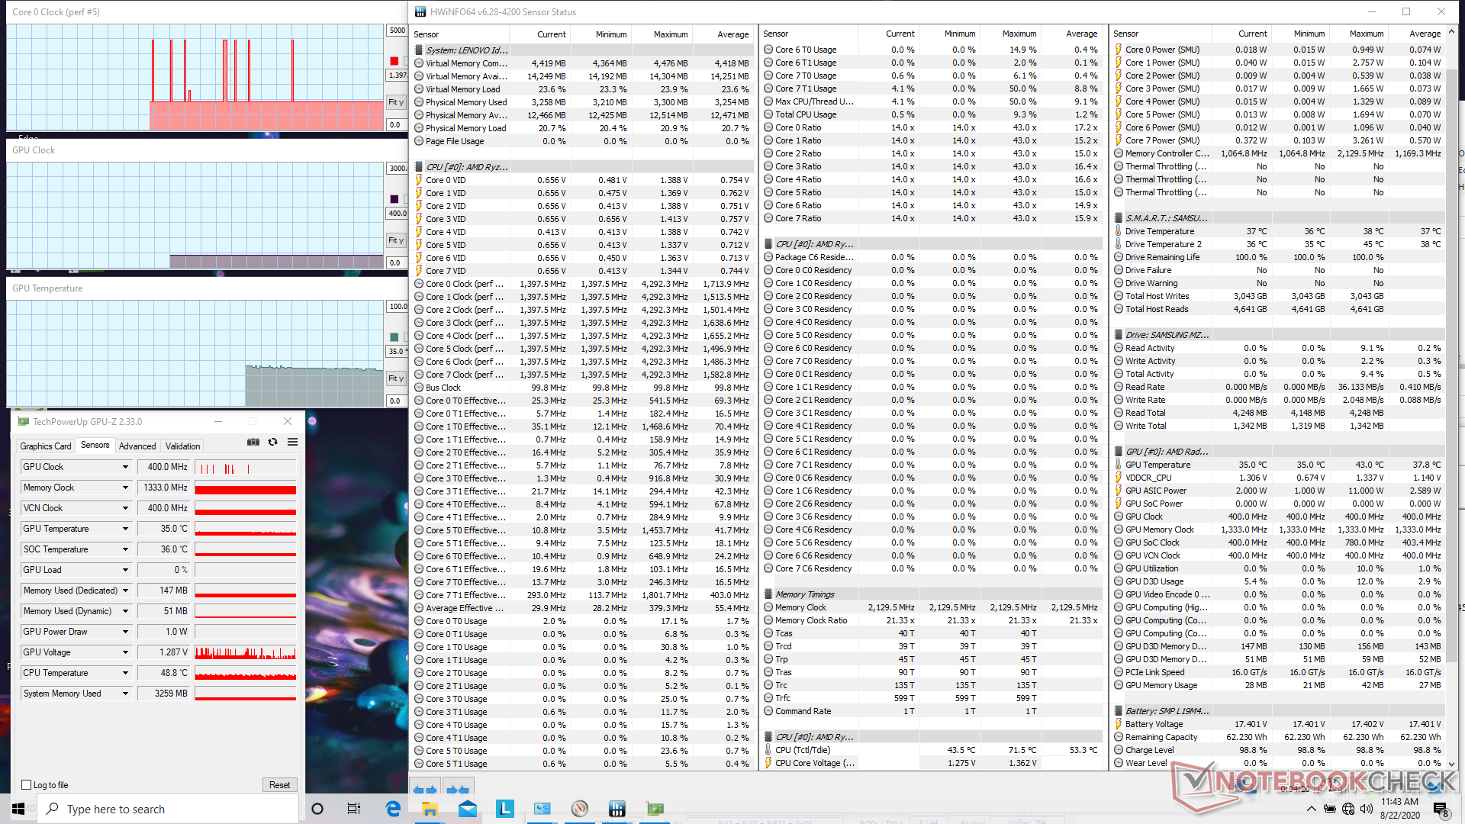Launch Microsoft Edge from taskbar

[x=393, y=809]
